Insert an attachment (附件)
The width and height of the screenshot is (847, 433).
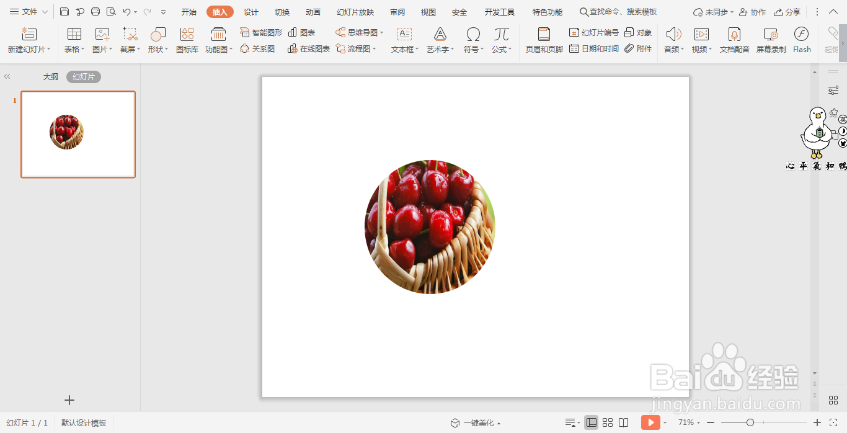[x=638, y=48]
